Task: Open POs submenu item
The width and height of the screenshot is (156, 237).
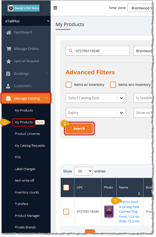Action: 18,157
